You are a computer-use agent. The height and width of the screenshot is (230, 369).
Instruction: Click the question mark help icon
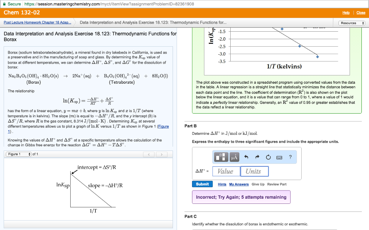pos(290,157)
